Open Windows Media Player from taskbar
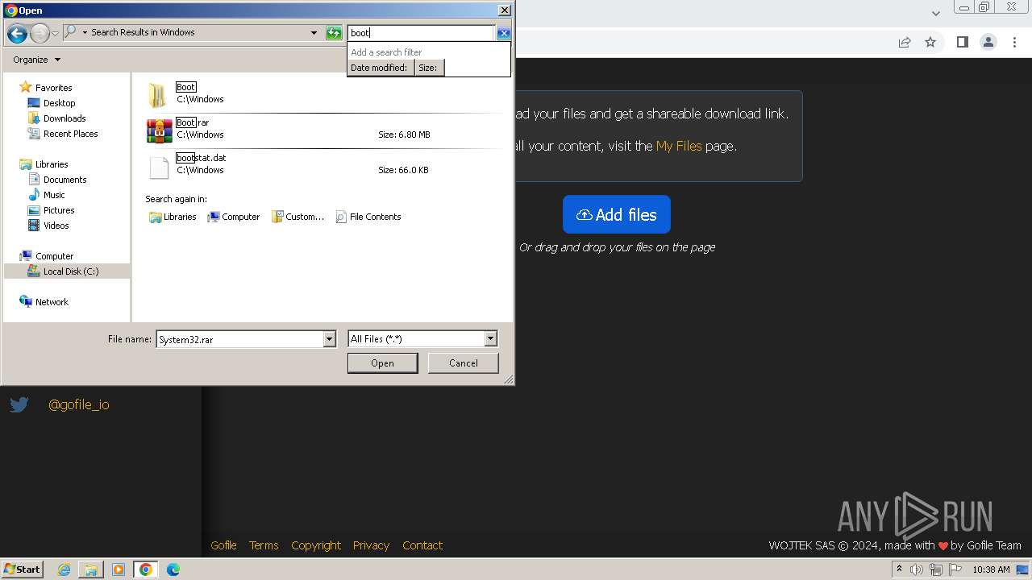The width and height of the screenshot is (1032, 580). click(x=119, y=570)
